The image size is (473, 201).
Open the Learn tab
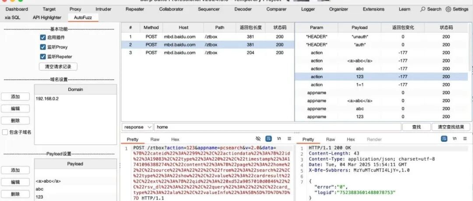[x=404, y=9]
